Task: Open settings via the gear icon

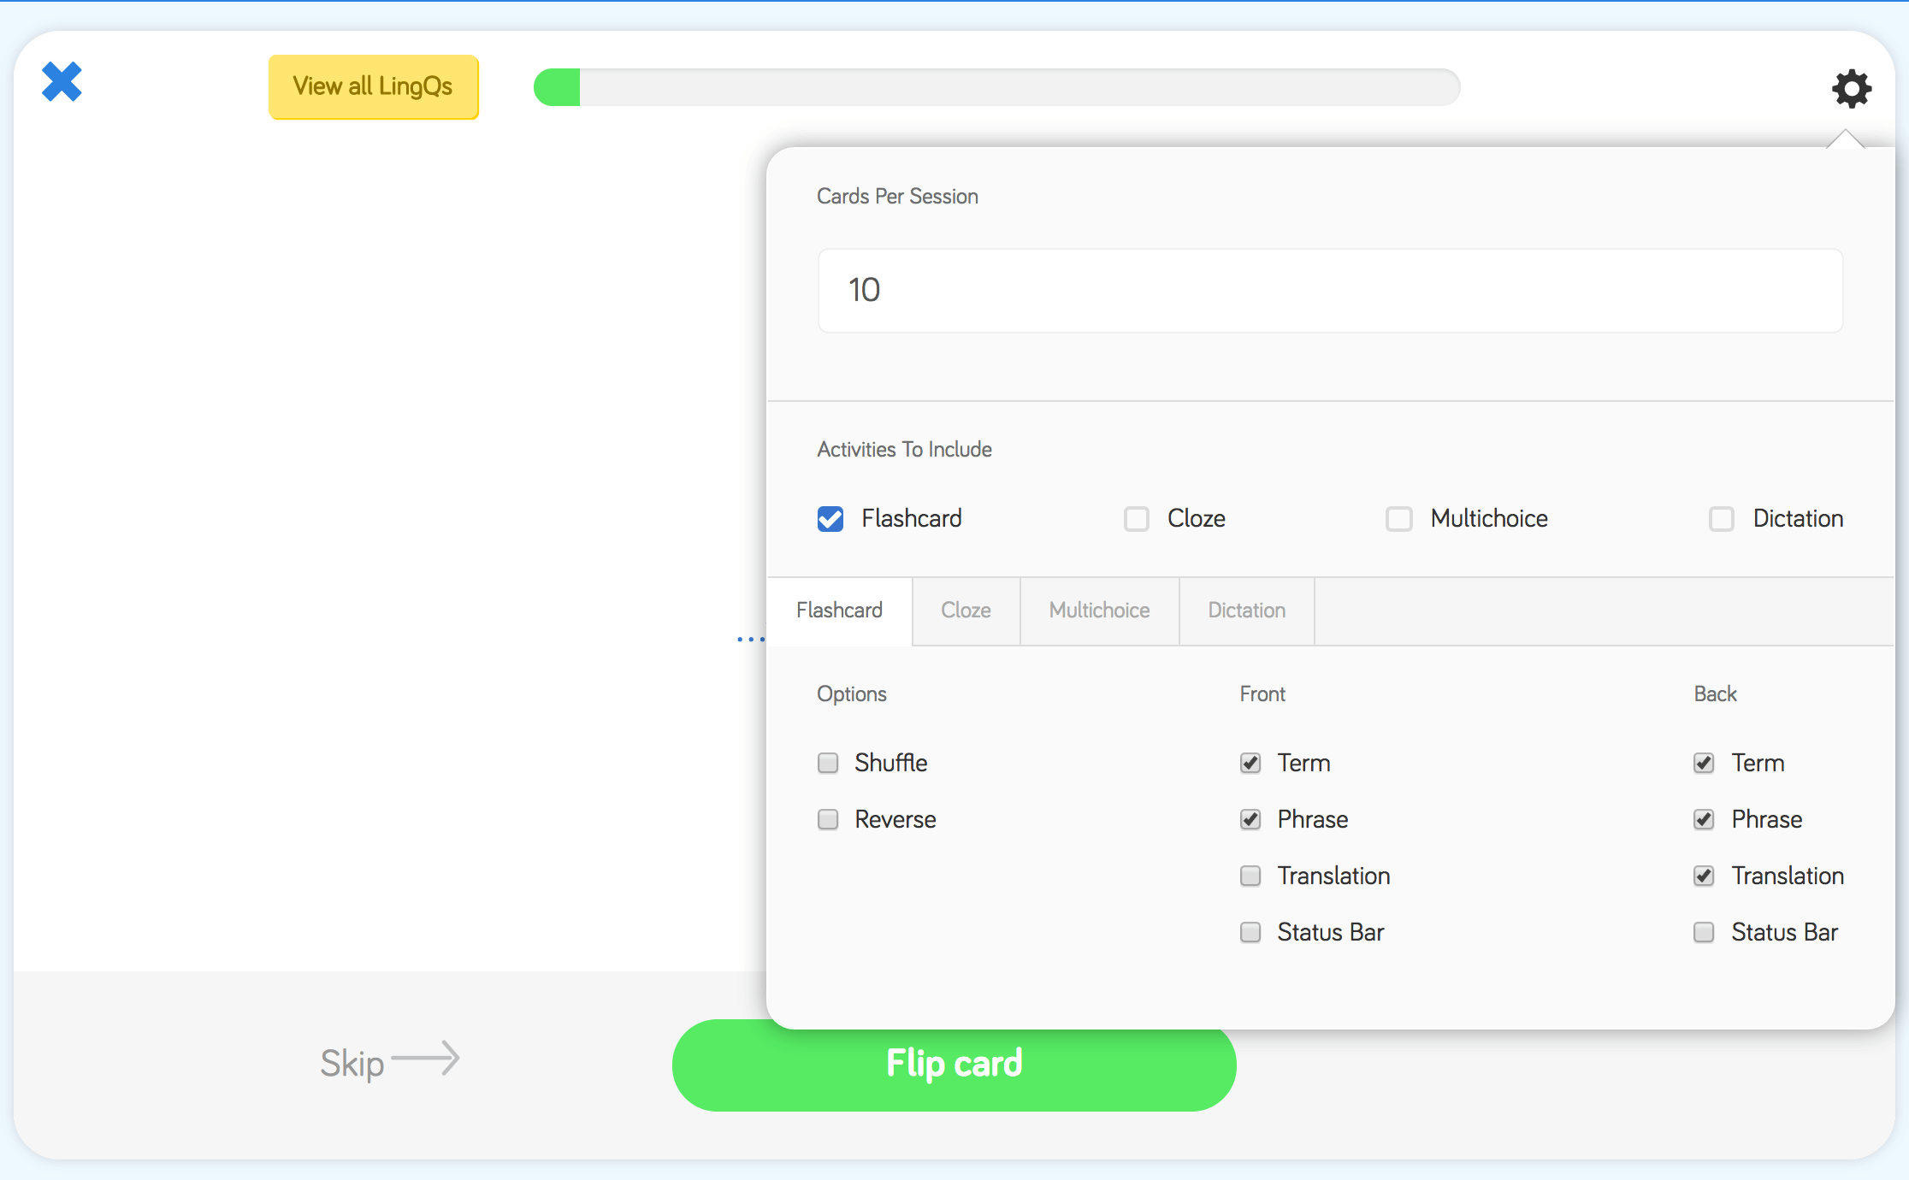Action: tap(1852, 88)
